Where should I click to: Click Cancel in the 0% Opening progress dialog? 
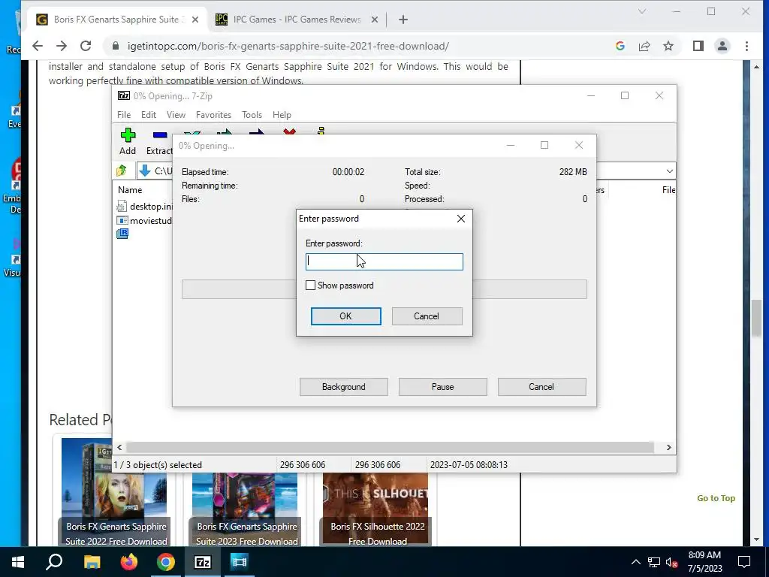[x=541, y=387]
